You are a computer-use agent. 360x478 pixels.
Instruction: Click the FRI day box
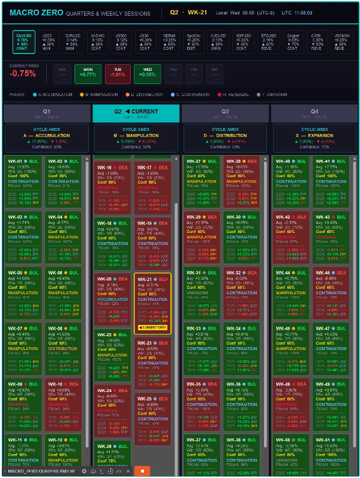pos(194,74)
